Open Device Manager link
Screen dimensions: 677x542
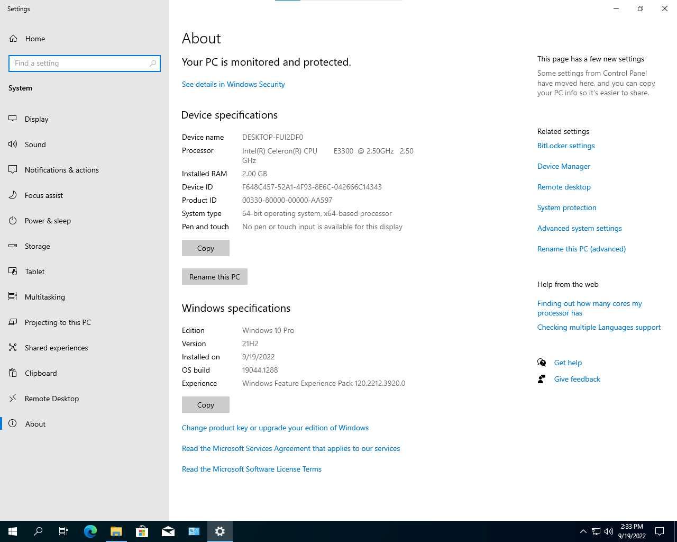pos(564,166)
